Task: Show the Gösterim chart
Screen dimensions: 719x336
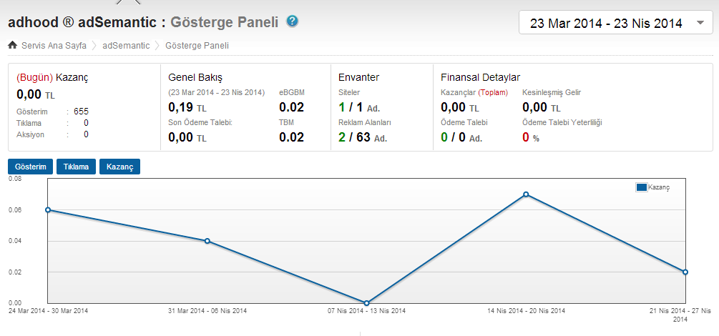Action: tap(30, 167)
